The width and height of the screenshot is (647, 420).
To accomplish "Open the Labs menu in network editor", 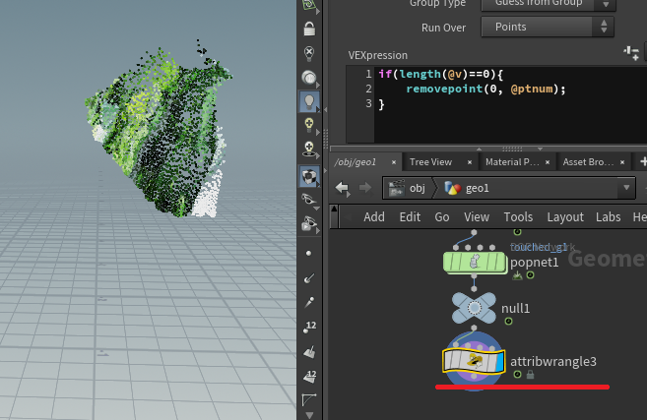I will pos(609,216).
